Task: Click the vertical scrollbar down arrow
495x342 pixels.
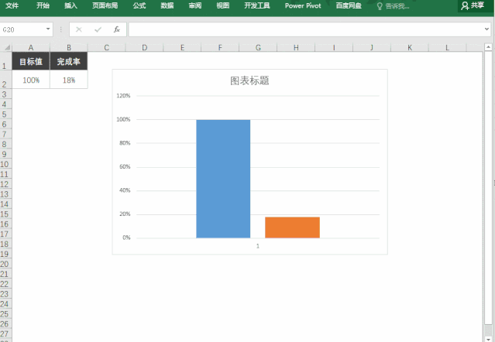Action: click(488, 339)
